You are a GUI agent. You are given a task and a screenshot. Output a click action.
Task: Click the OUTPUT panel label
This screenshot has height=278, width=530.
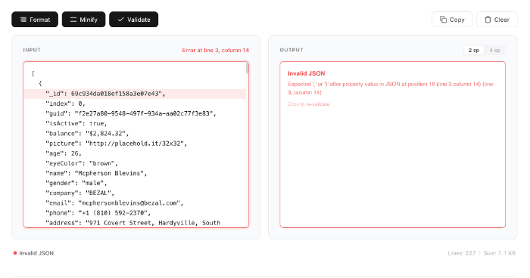(291, 50)
